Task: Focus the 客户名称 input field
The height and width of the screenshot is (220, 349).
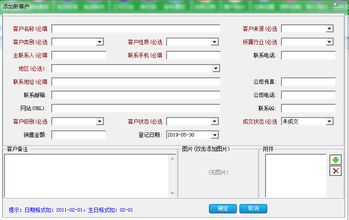Action: 136,29
